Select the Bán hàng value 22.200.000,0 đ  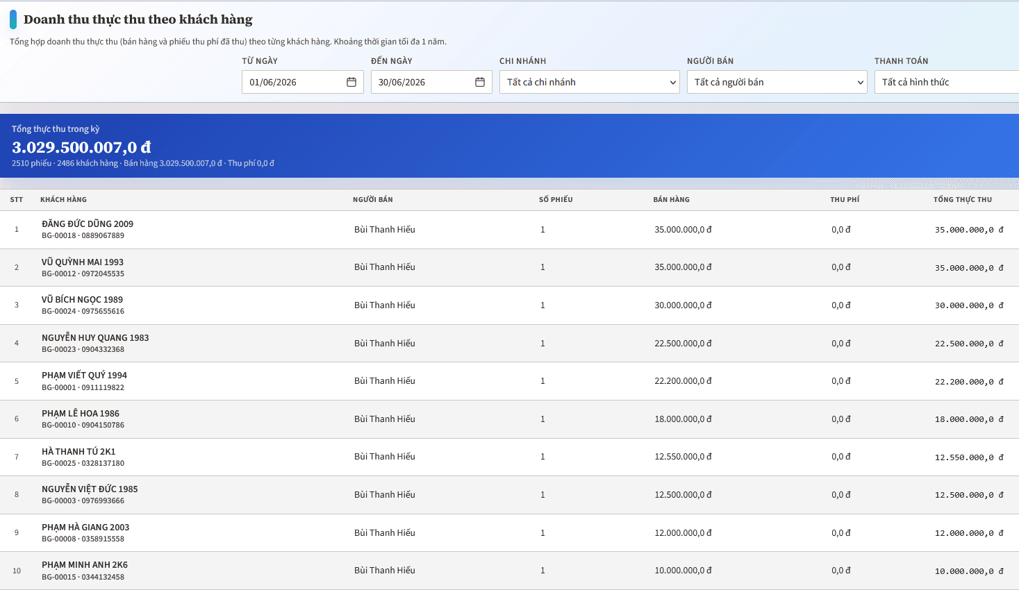[683, 381]
